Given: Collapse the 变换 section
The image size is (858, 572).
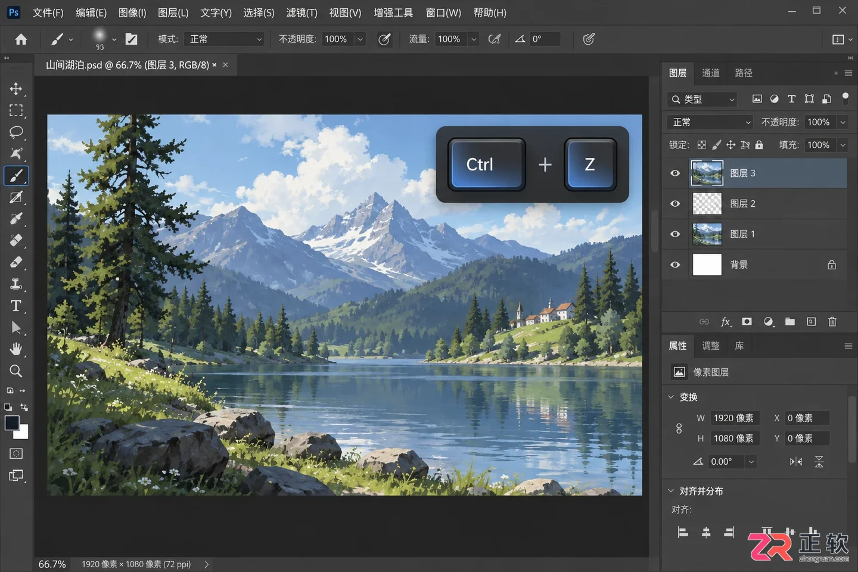Looking at the screenshot, I should (x=671, y=397).
